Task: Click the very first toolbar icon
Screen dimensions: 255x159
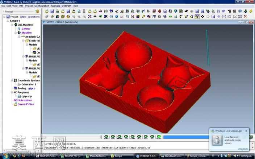Action: 47,11
